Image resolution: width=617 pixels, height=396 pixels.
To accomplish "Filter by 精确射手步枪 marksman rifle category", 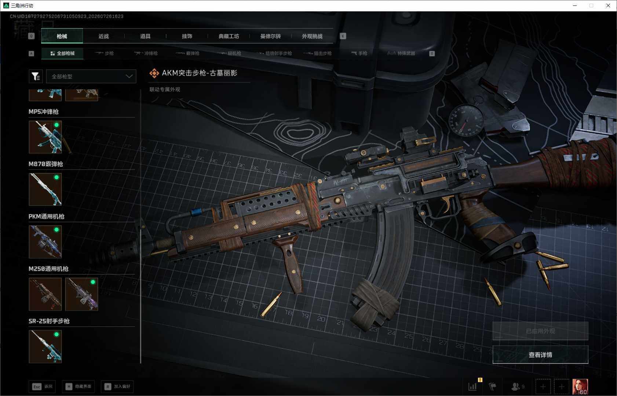I will (x=274, y=53).
